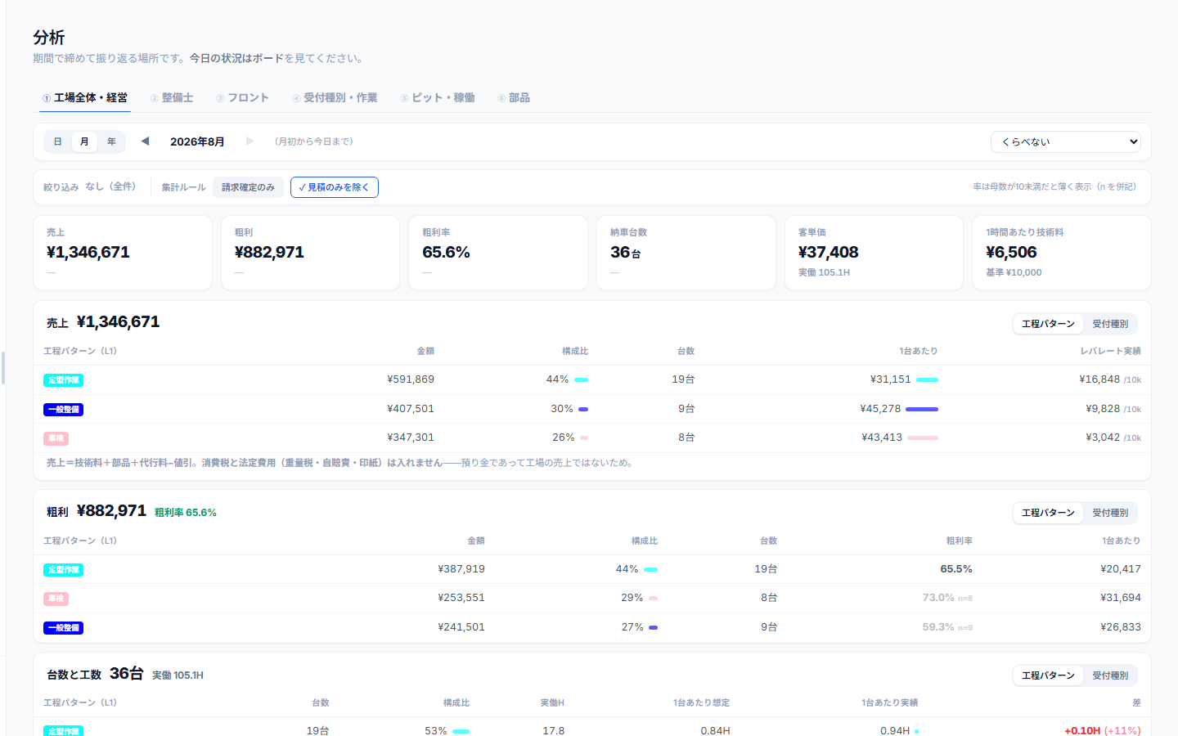Open the 受付種別・作業 tab
Image resolution: width=1178 pixels, height=736 pixels.
click(x=335, y=98)
